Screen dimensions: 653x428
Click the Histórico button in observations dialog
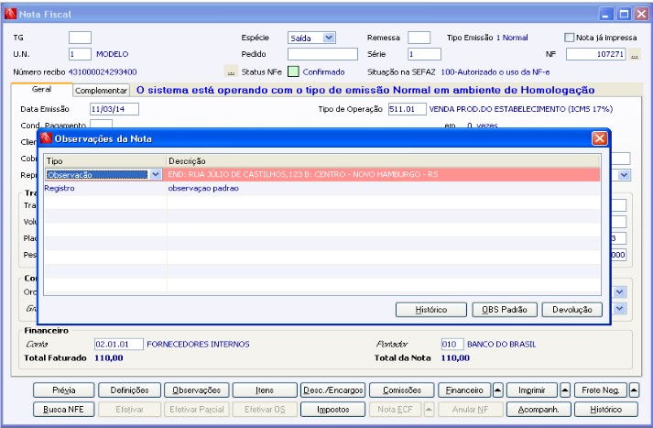(x=431, y=310)
